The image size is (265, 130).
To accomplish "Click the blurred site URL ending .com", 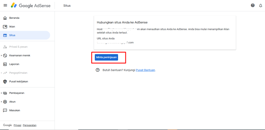I will 115,43.
